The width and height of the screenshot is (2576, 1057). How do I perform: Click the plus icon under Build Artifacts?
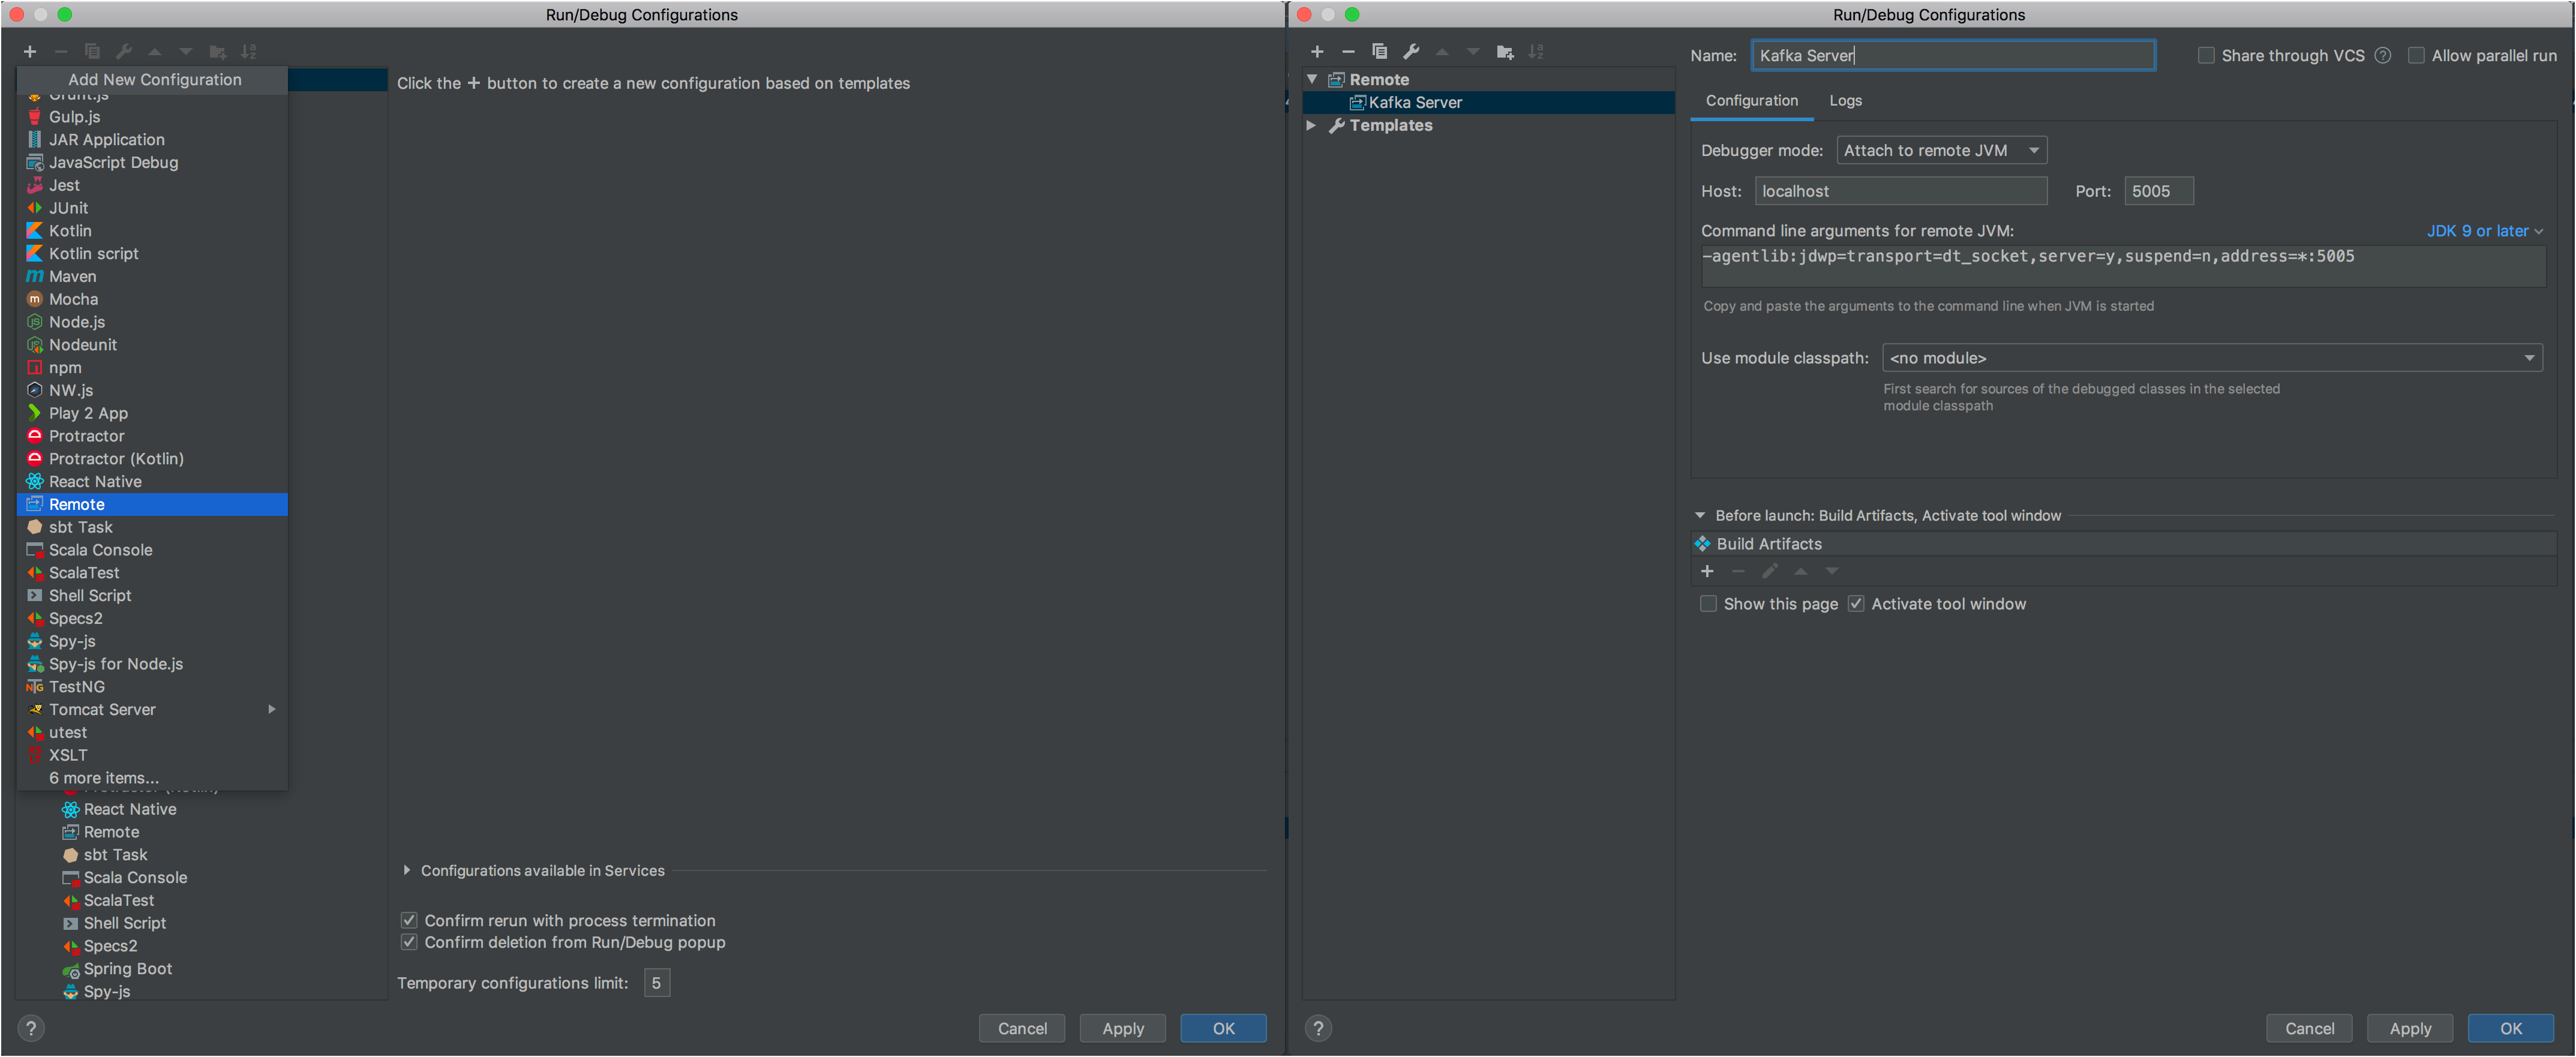pyautogui.click(x=1707, y=571)
